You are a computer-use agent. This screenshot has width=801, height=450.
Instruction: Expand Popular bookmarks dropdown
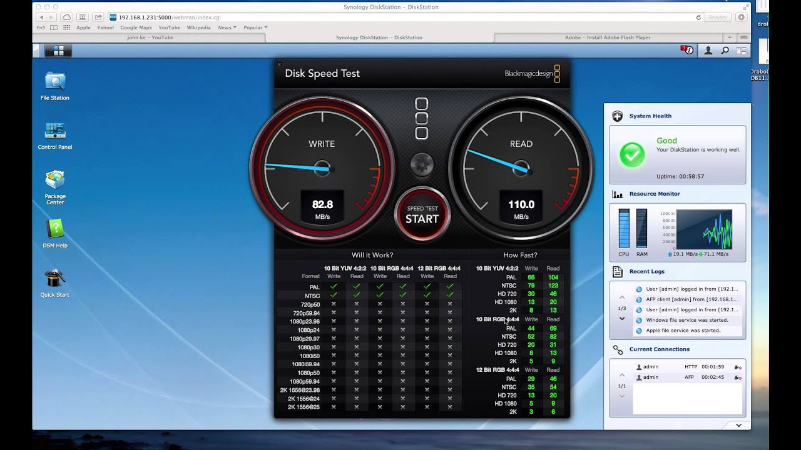tap(255, 27)
